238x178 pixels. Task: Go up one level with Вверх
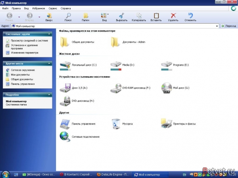tap(49, 15)
